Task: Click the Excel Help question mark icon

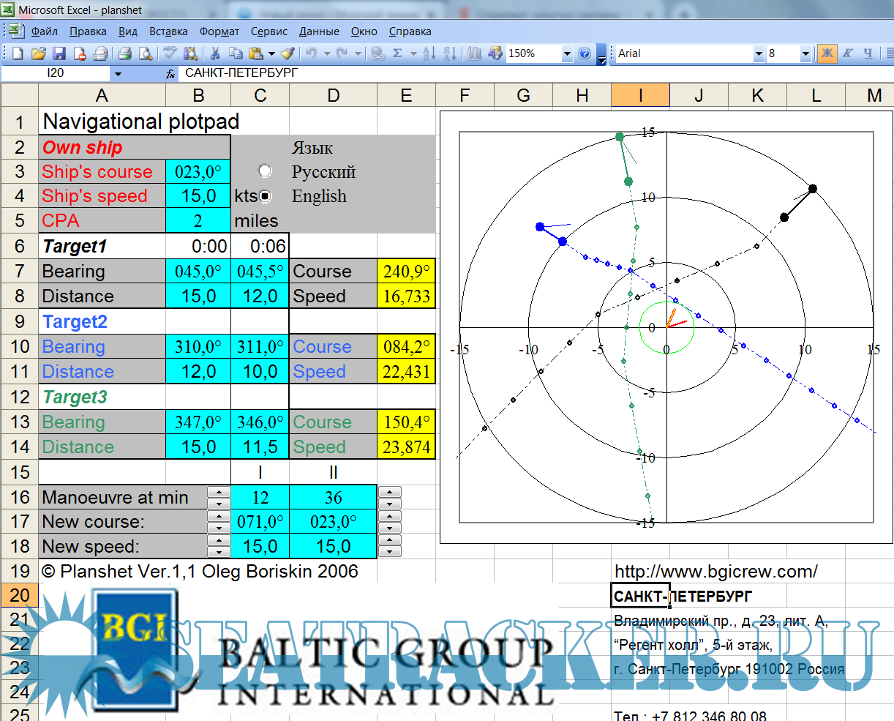Action: coord(584,53)
